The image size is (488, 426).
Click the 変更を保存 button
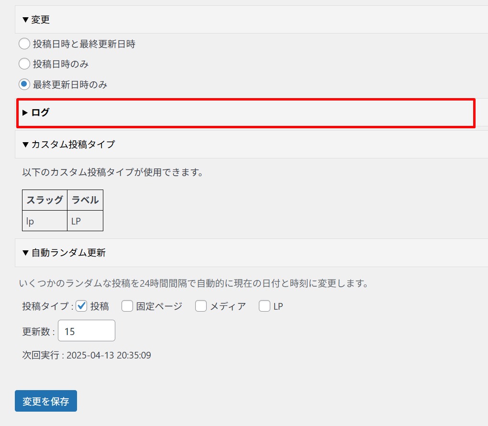pyautogui.click(x=46, y=401)
